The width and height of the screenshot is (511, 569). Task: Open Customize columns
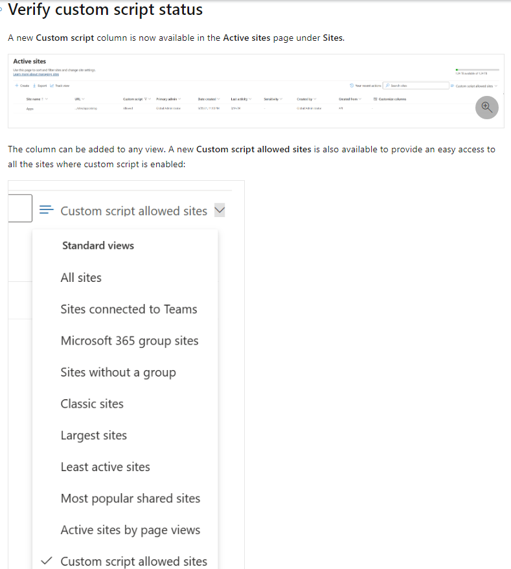click(391, 99)
